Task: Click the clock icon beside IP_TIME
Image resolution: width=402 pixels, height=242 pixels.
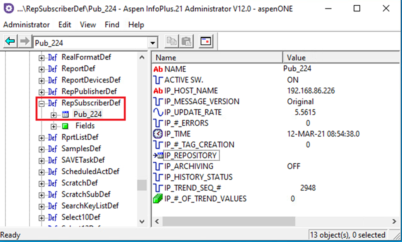Action: (158, 134)
